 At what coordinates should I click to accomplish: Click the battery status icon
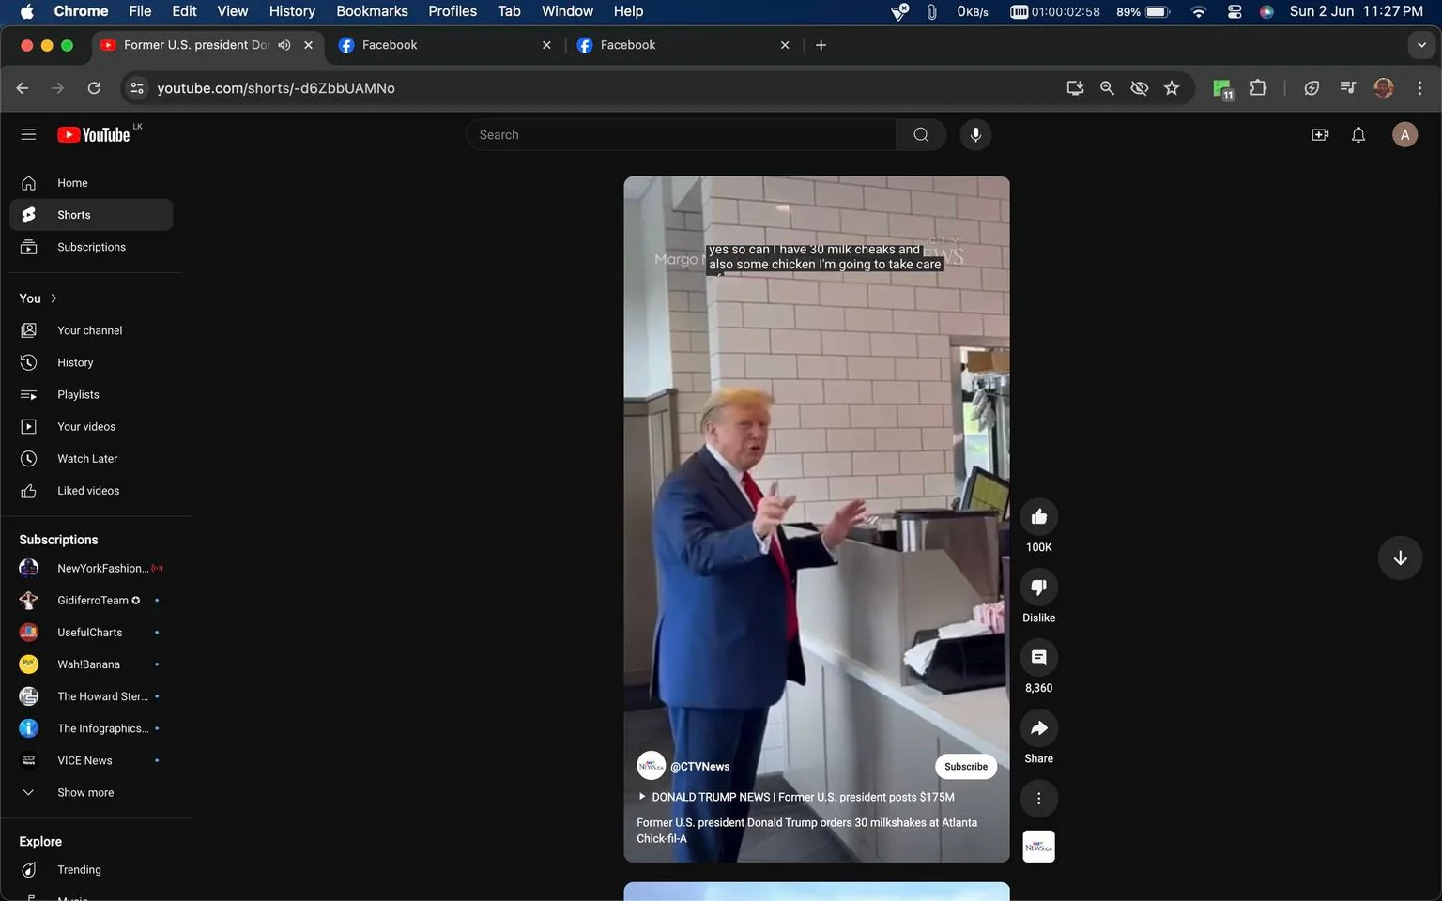click(1157, 11)
